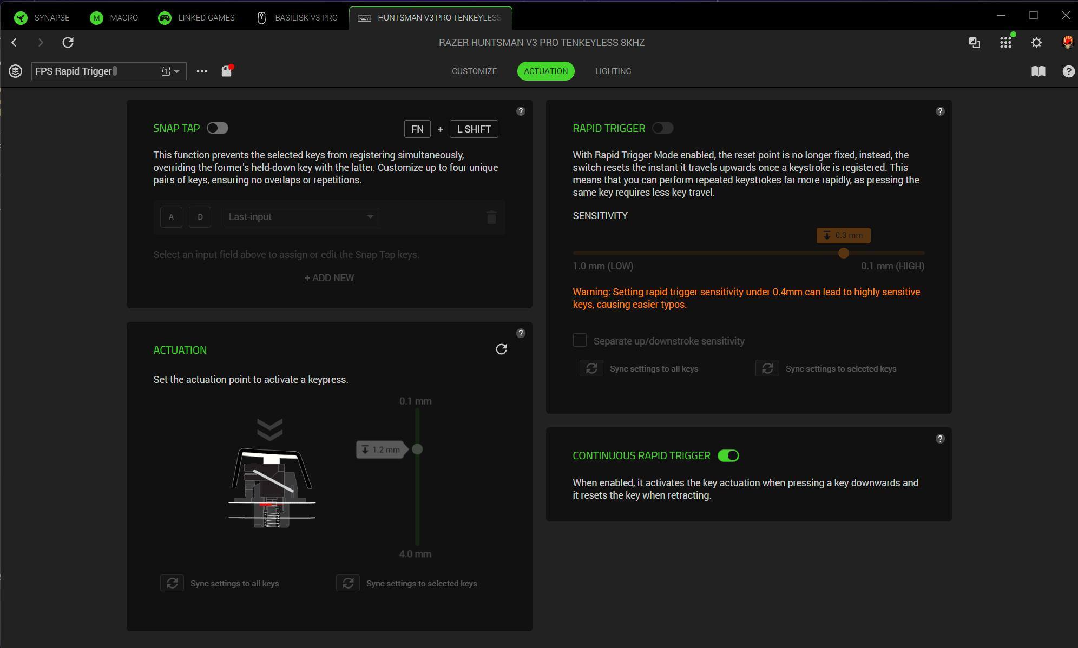
Task: Open Synapse settings gear icon
Action: 1036,42
